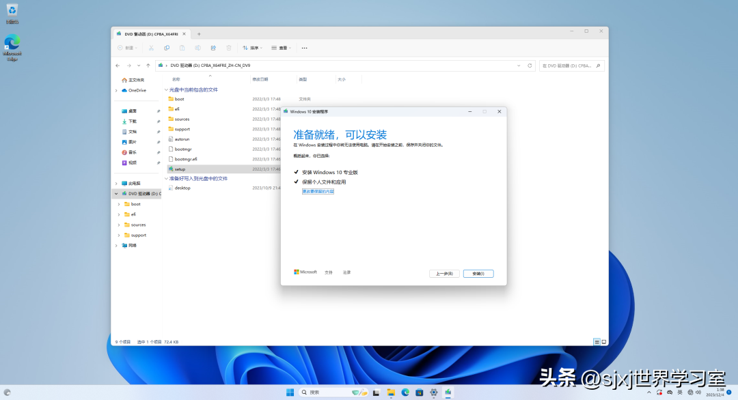Click the Copy icon in Explorer toolbar
Screen dimensions: 738x400
167,48
